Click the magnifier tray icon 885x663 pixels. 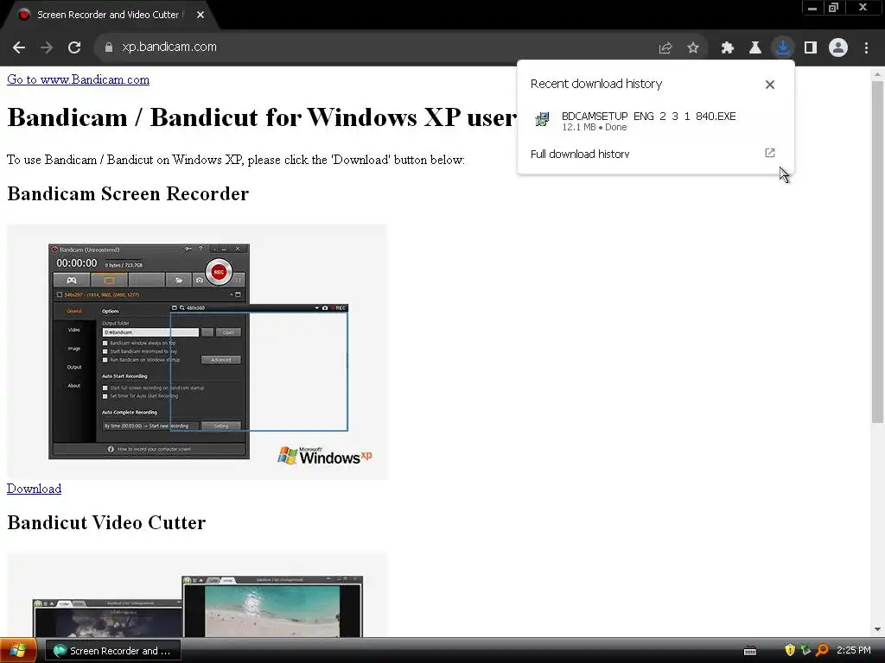(x=823, y=650)
